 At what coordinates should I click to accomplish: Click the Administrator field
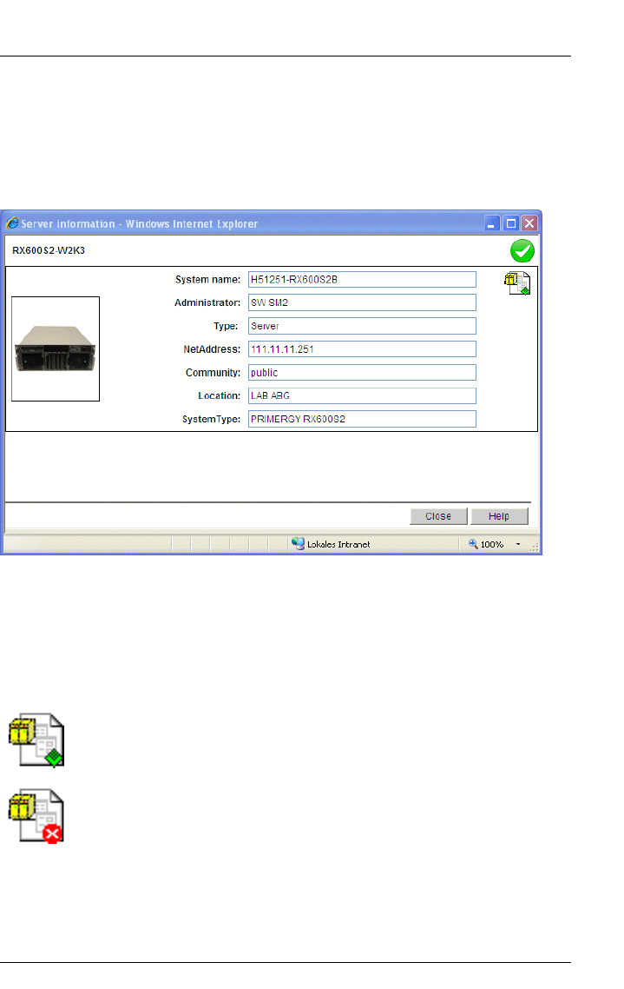362,302
